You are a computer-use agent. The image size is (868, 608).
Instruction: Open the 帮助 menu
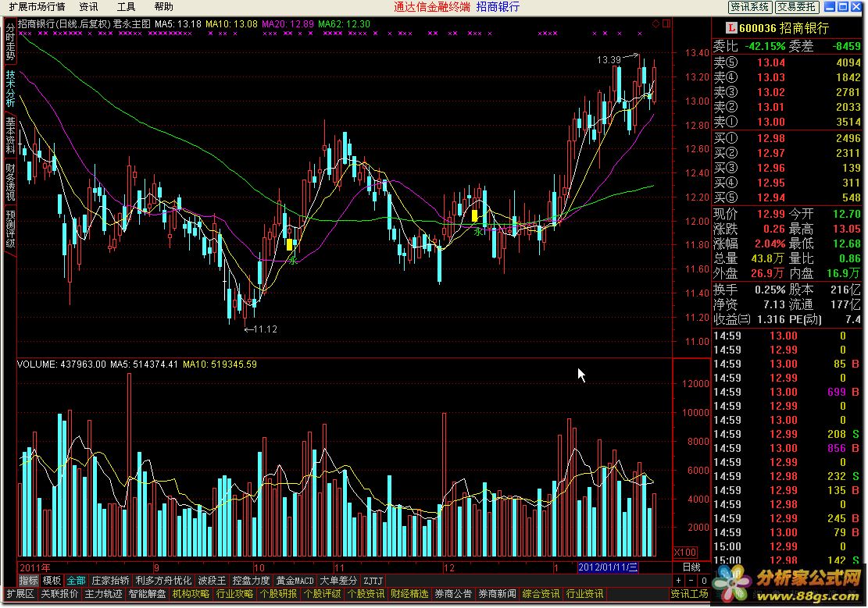click(164, 7)
